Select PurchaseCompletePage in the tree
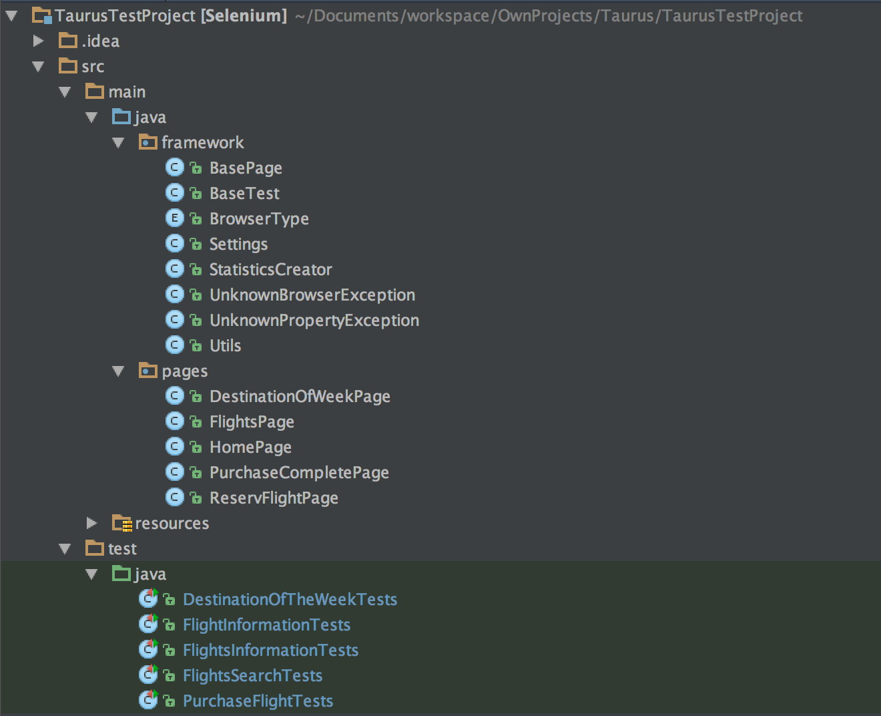 click(299, 473)
